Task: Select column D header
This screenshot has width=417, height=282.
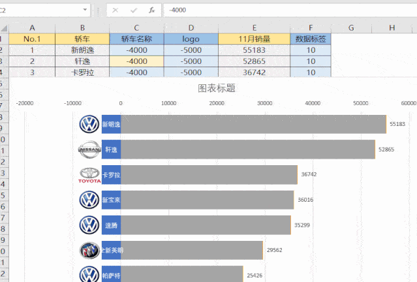Action: click(x=191, y=27)
